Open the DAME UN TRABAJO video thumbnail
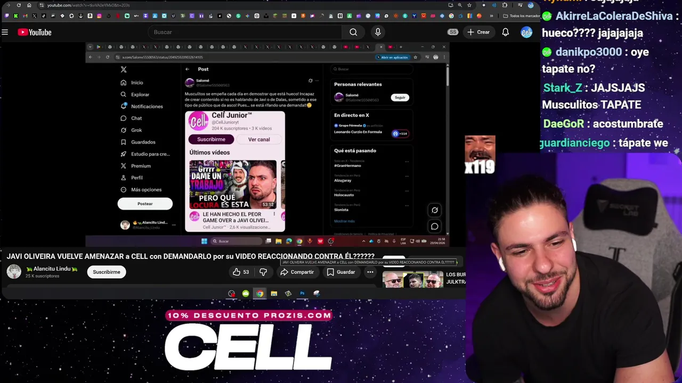The height and width of the screenshot is (383, 682). pos(233,184)
